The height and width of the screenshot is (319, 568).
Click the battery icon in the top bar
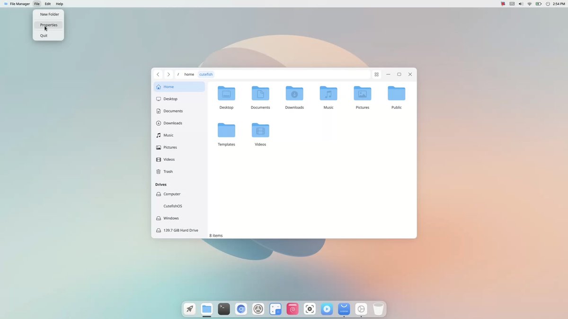[x=539, y=4]
